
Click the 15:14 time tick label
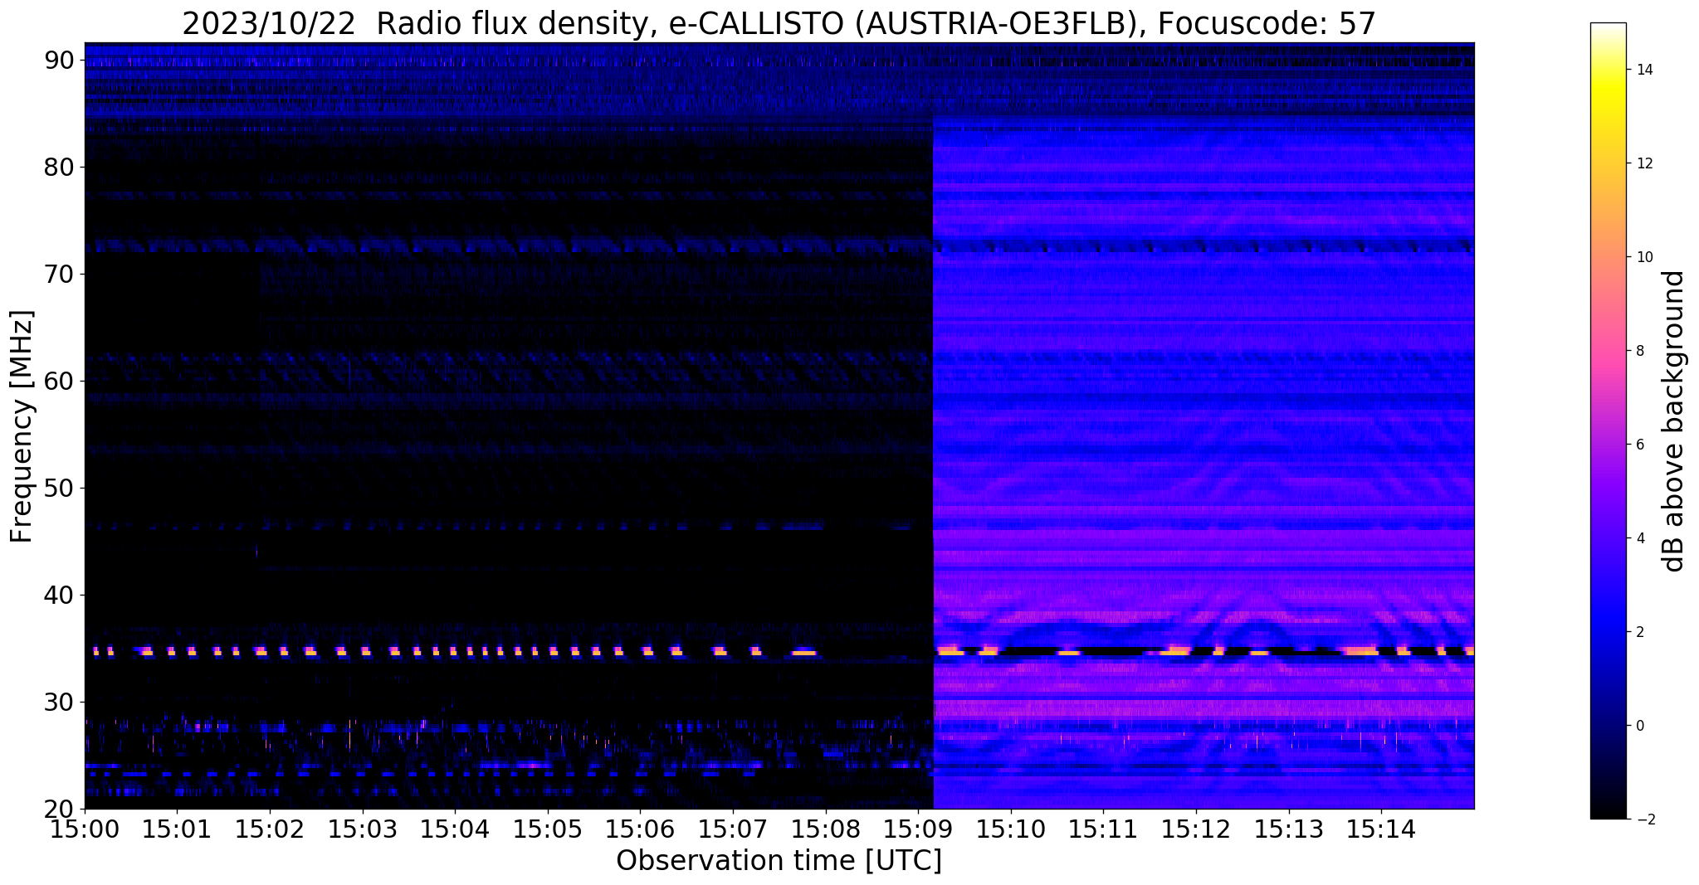click(1381, 828)
